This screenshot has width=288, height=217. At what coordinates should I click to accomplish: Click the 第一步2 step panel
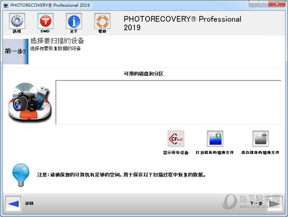(x=15, y=51)
